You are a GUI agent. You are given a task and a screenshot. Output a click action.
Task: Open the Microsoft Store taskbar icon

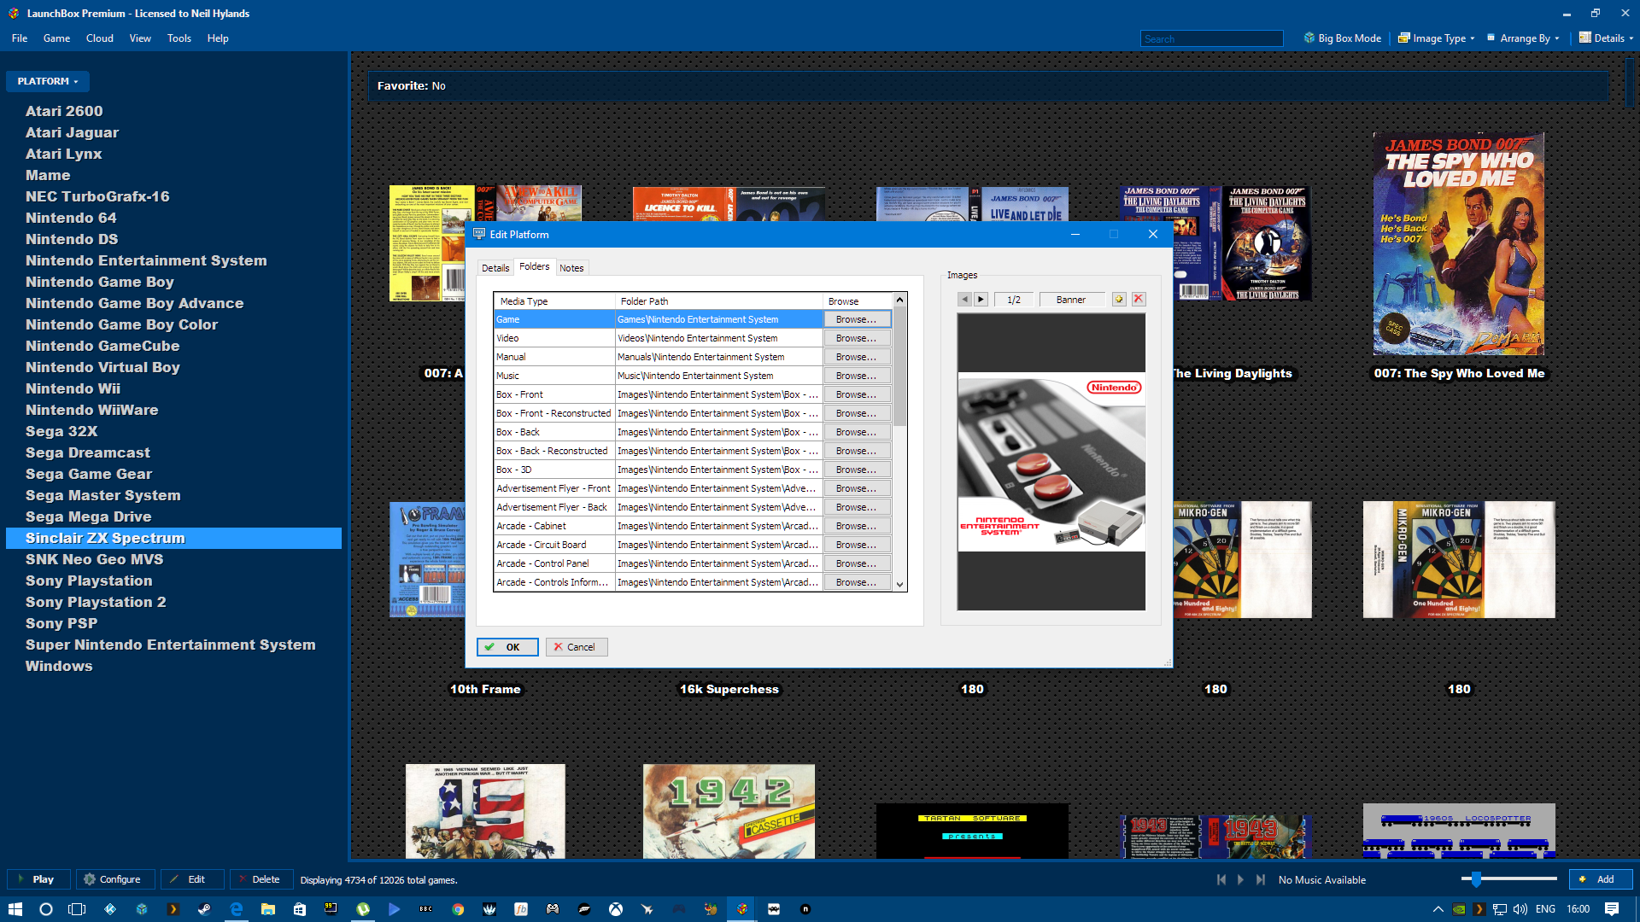pos(299,909)
